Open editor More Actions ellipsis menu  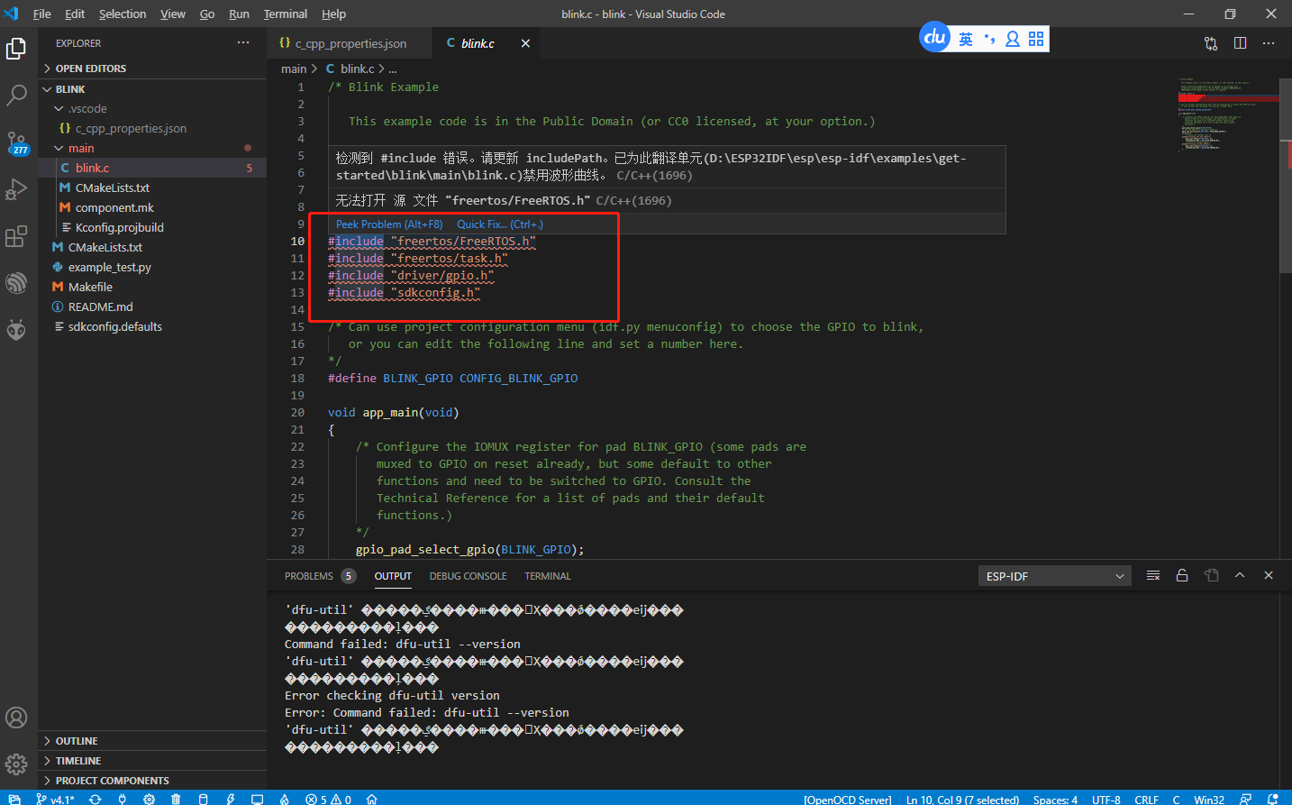[x=1269, y=43]
